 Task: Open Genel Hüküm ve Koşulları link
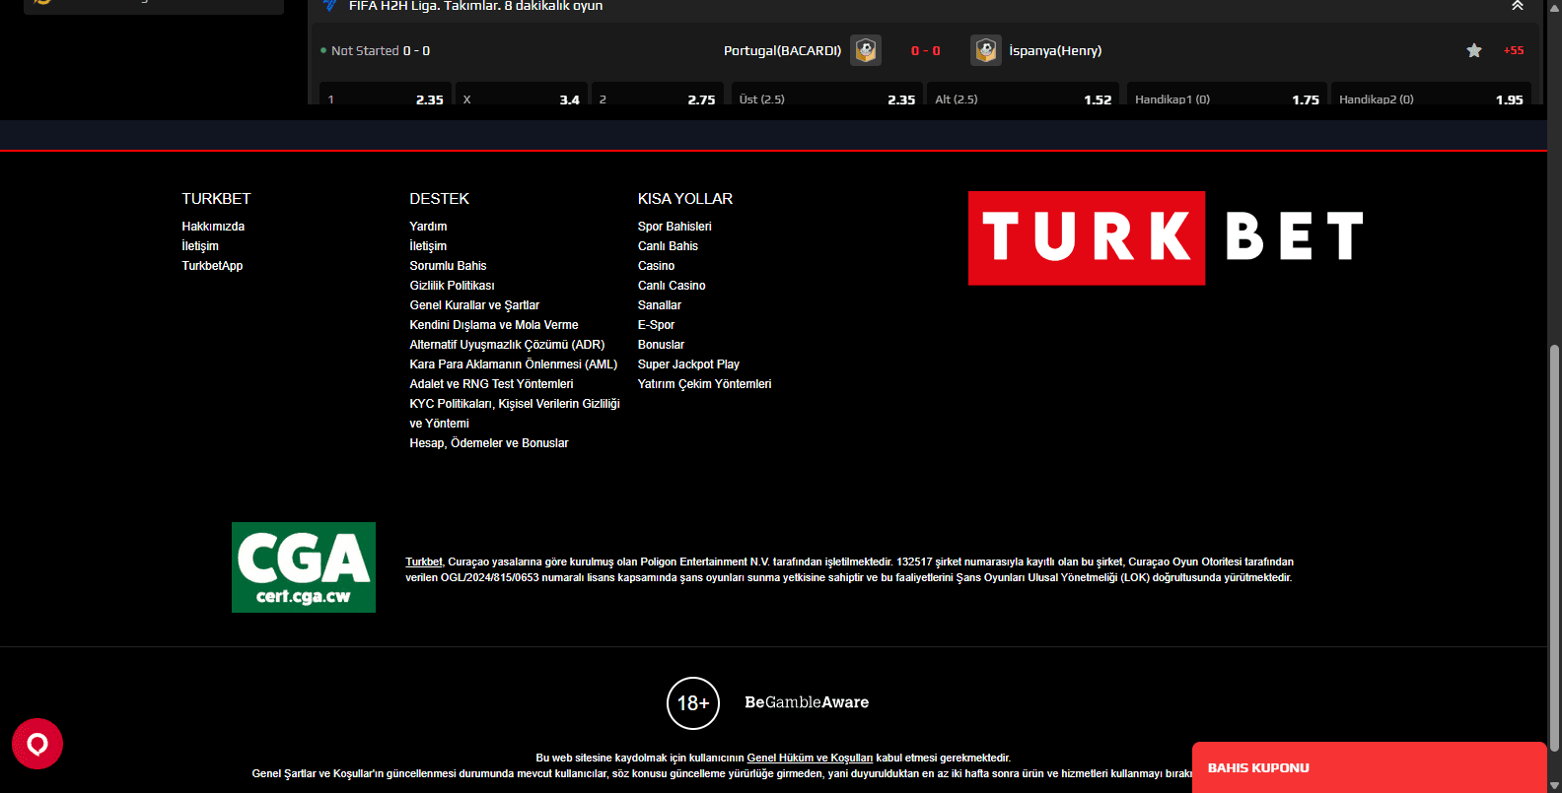tap(810, 758)
